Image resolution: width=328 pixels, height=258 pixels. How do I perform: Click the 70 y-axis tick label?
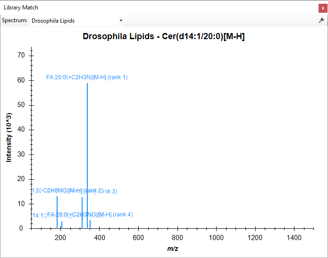point(21,55)
